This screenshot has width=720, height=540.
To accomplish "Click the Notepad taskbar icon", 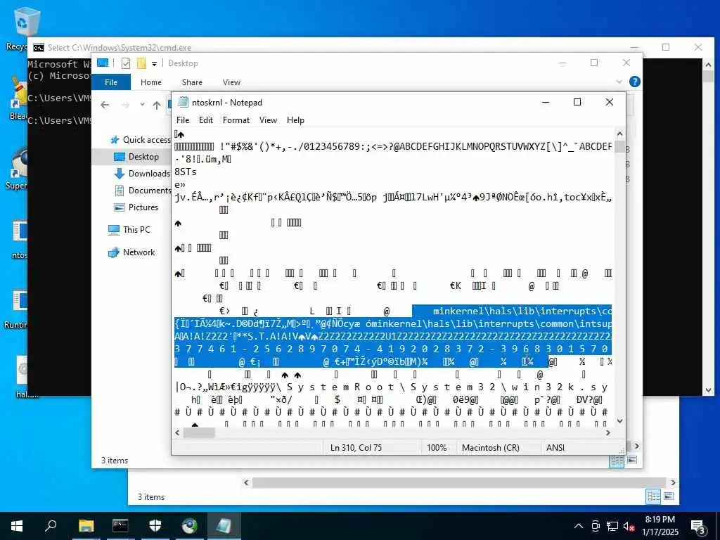I will [224, 526].
